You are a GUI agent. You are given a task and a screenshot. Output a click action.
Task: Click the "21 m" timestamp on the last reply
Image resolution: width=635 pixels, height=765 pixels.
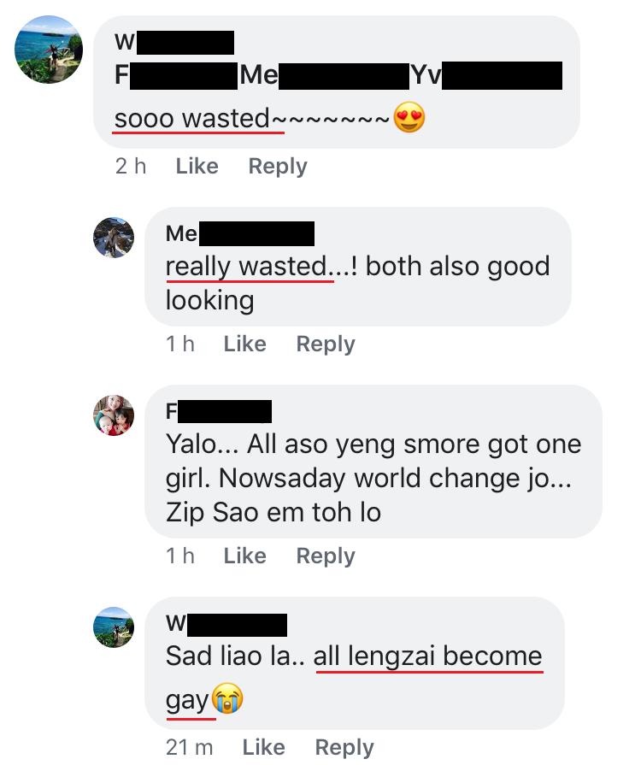tap(189, 748)
